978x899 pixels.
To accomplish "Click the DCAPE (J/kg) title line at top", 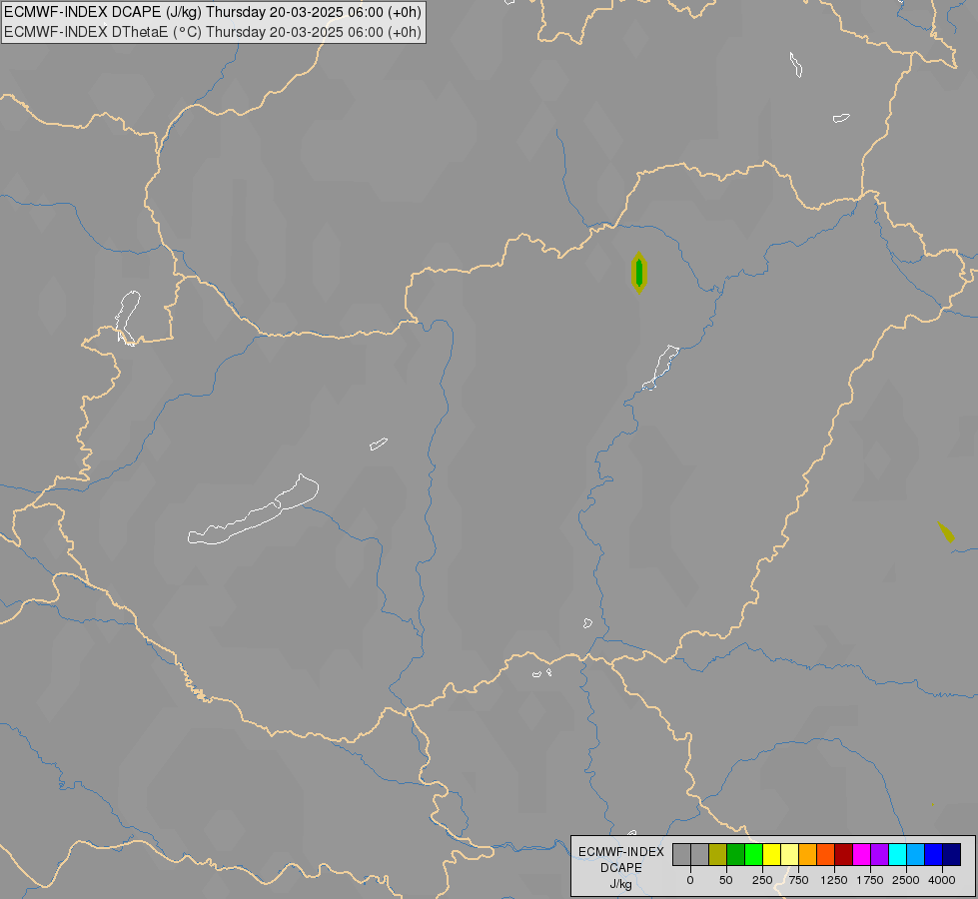I will pyautogui.click(x=213, y=12).
